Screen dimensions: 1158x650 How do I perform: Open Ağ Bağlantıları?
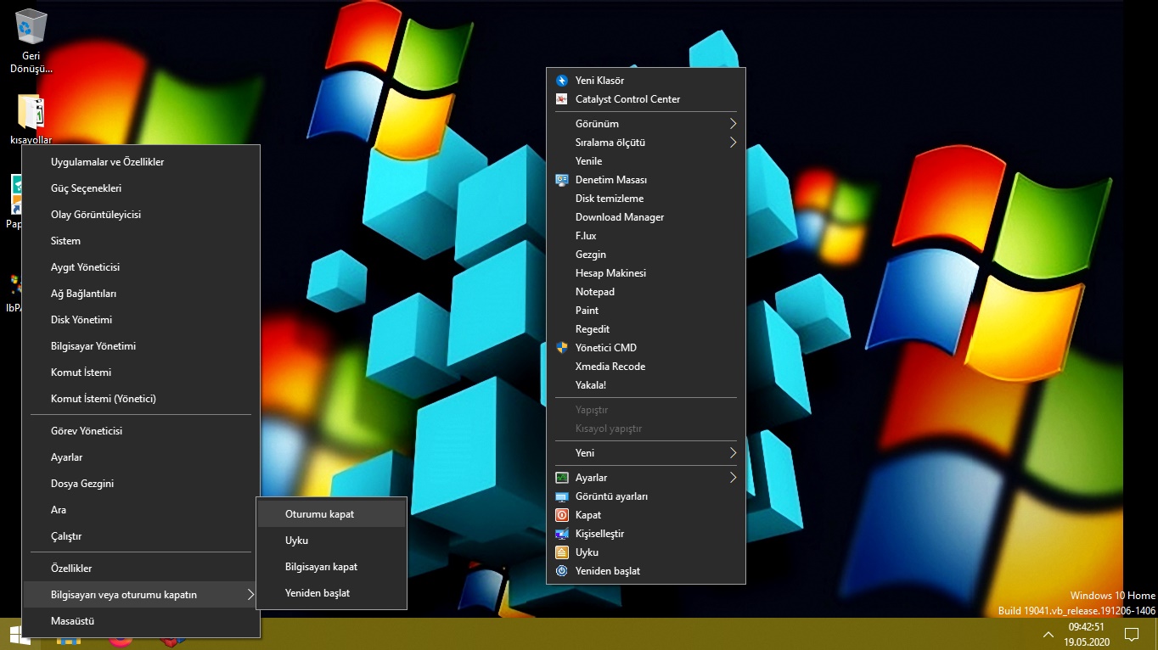[141, 294]
